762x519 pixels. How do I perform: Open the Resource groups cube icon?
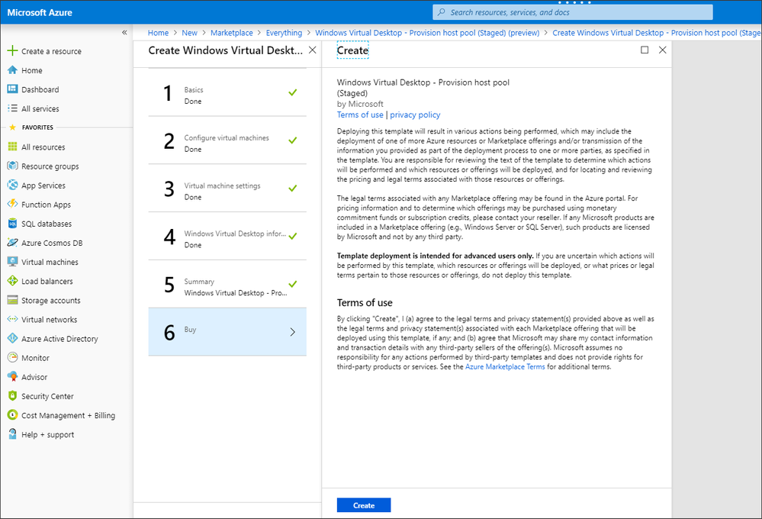[x=12, y=166]
